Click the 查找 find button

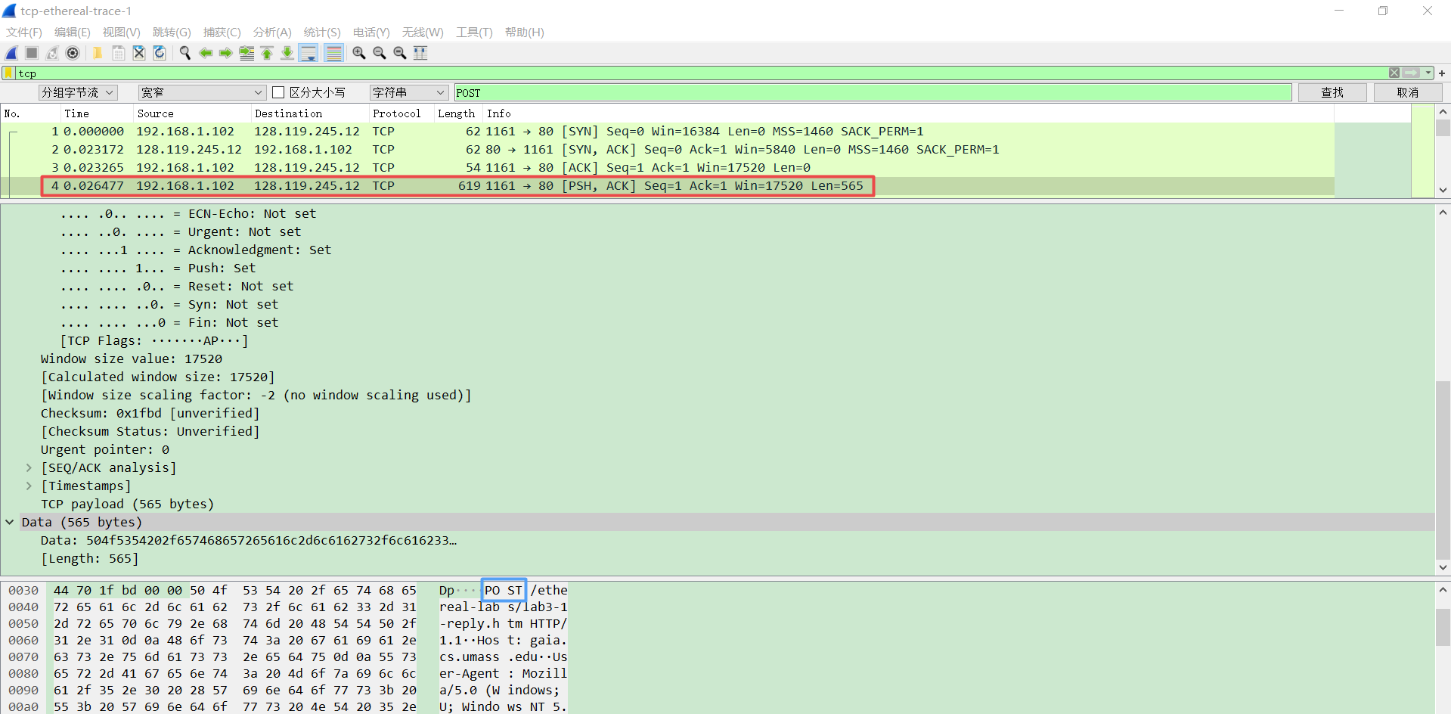pyautogui.click(x=1332, y=92)
